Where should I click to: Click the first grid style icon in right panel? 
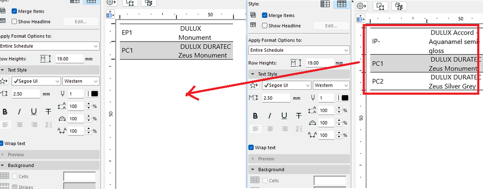click(325, 4)
